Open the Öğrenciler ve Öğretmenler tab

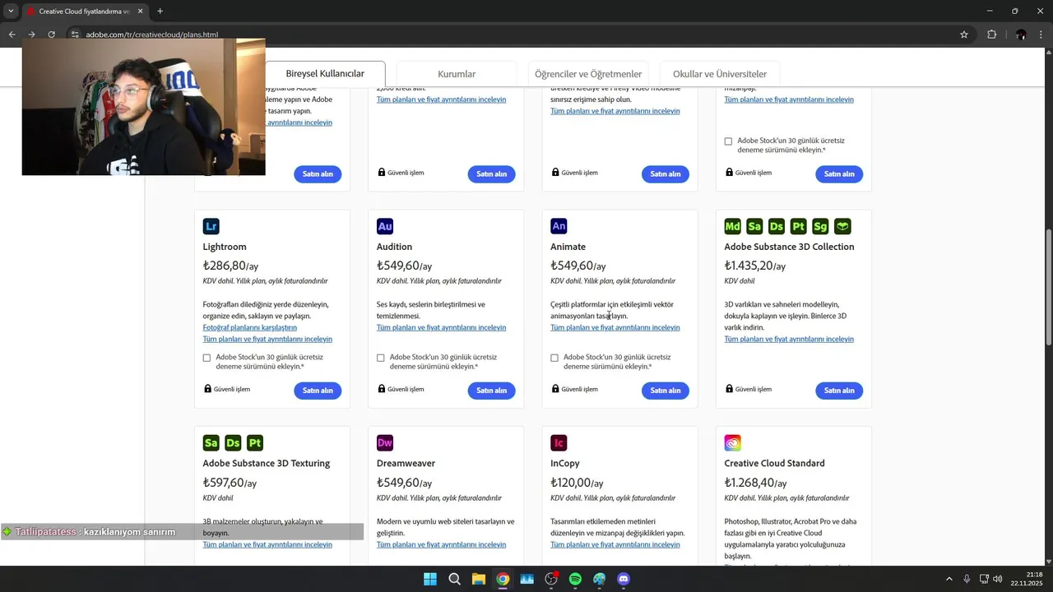[588, 74]
